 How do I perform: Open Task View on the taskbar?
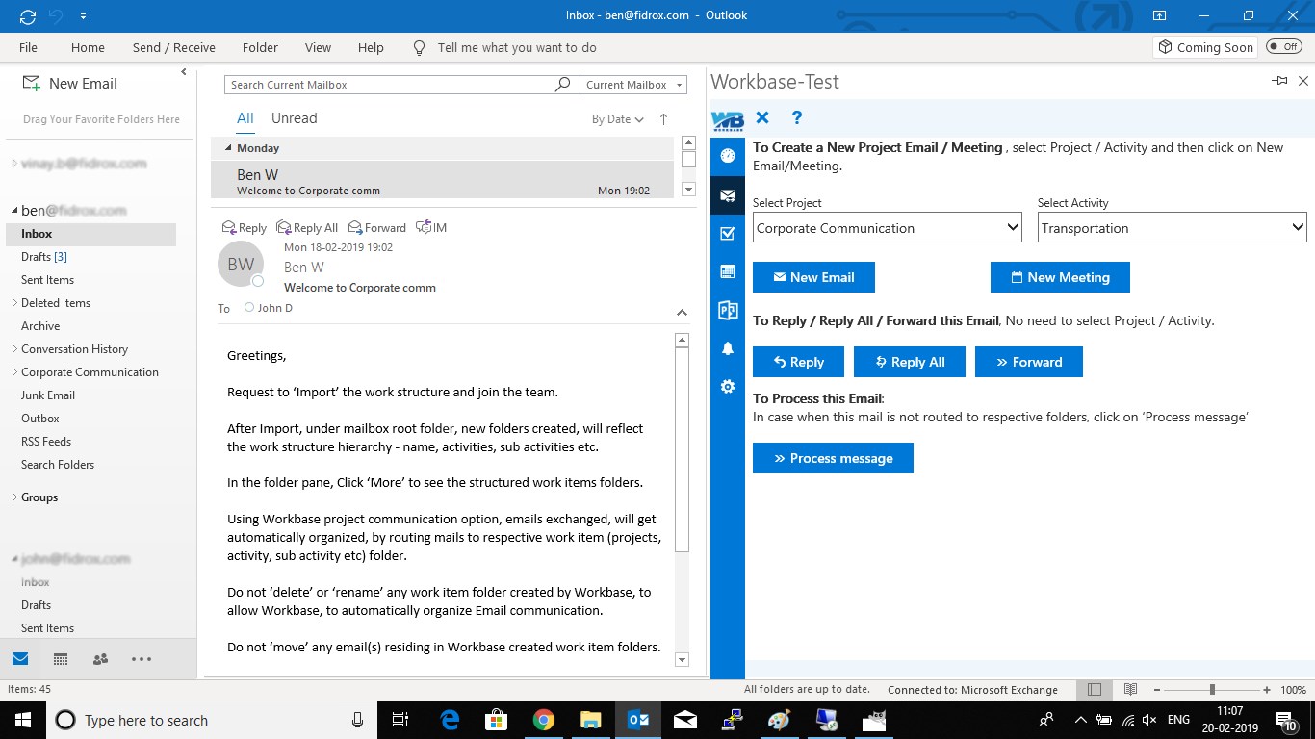(x=401, y=720)
